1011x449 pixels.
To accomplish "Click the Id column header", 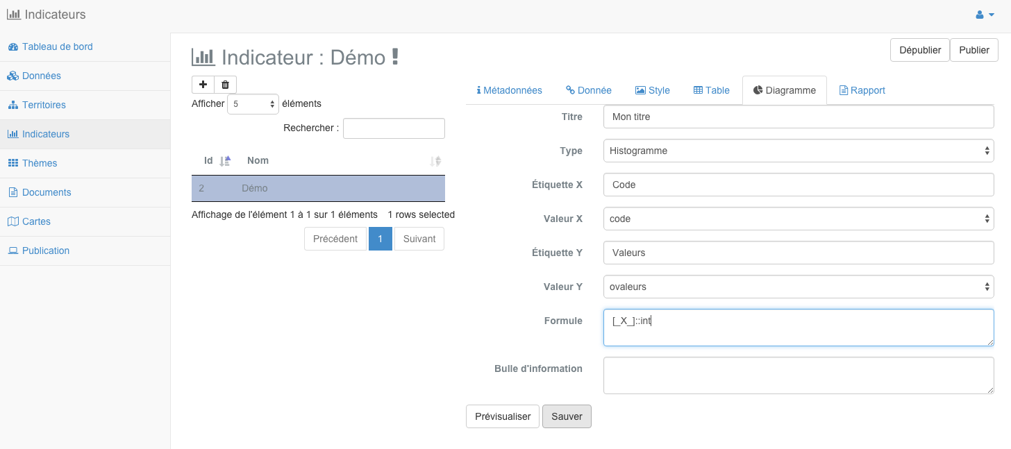I will pos(208,160).
